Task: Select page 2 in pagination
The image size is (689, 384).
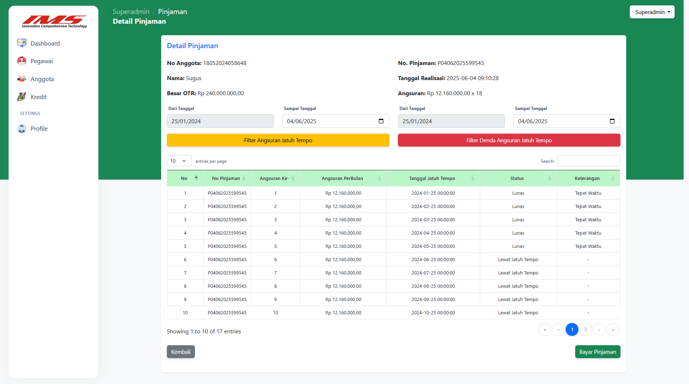Action: coord(586,329)
